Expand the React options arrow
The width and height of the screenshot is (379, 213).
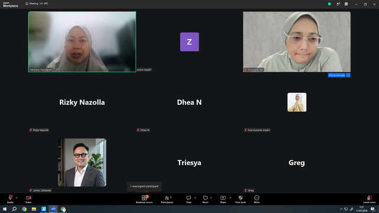coord(211,198)
